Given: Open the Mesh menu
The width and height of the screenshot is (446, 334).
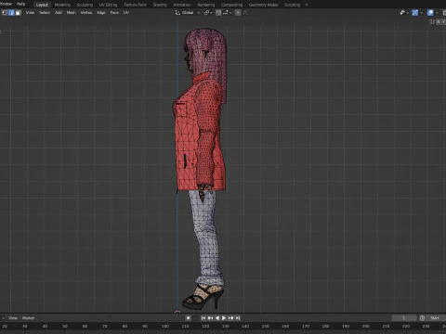Looking at the screenshot, I should 72,13.
